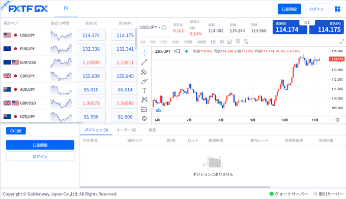
Task: Click the USD/JPY info icon
Action: [x=164, y=27]
